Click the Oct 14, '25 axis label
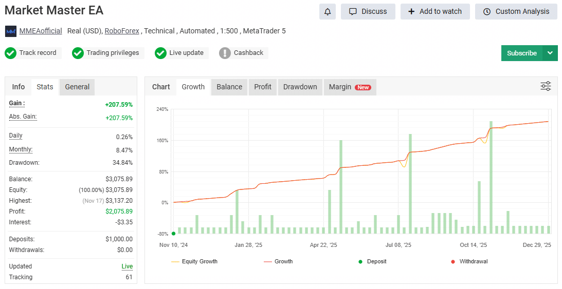Viewport: 562px width, 289px height. click(474, 245)
